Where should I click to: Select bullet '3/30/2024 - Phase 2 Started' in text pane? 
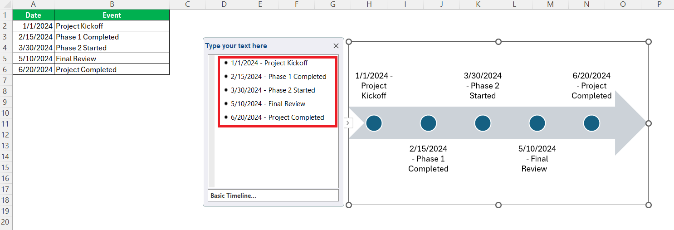pyautogui.click(x=273, y=90)
